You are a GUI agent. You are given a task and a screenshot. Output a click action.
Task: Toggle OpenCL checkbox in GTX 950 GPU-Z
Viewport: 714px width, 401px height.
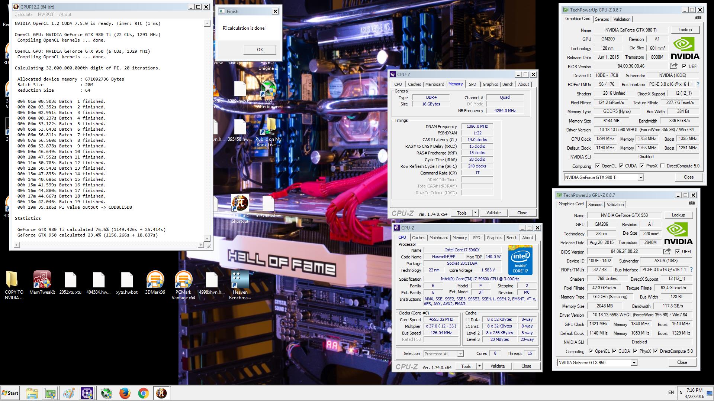[x=591, y=351]
